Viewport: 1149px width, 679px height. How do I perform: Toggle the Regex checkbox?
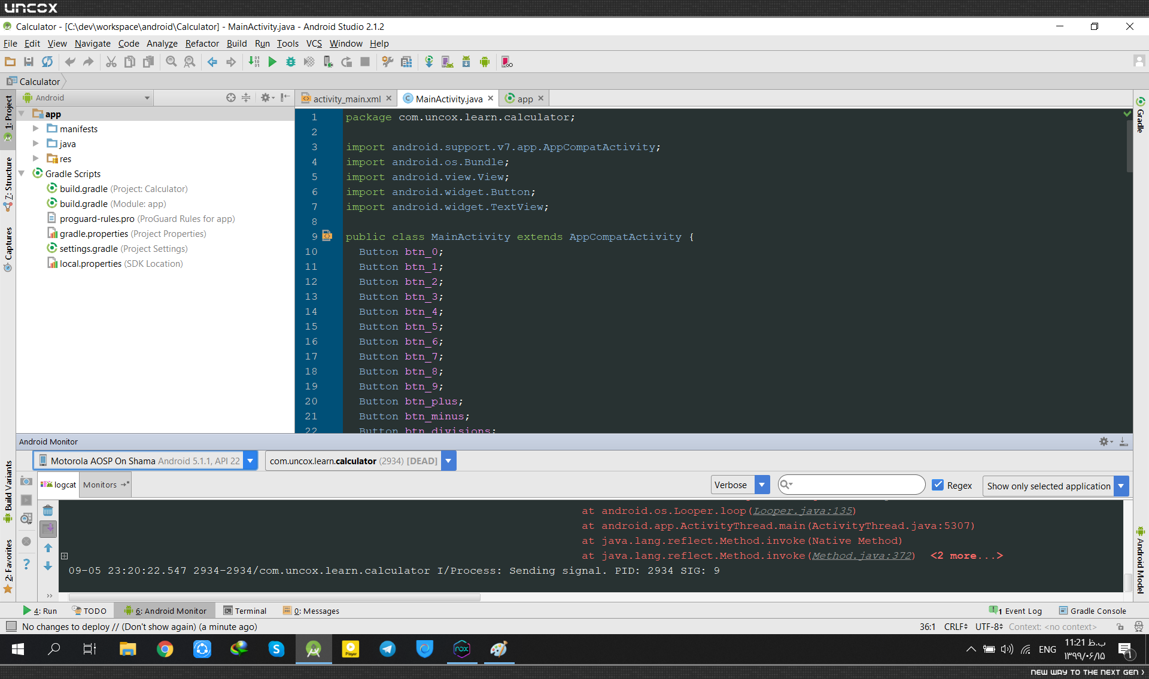tap(938, 485)
